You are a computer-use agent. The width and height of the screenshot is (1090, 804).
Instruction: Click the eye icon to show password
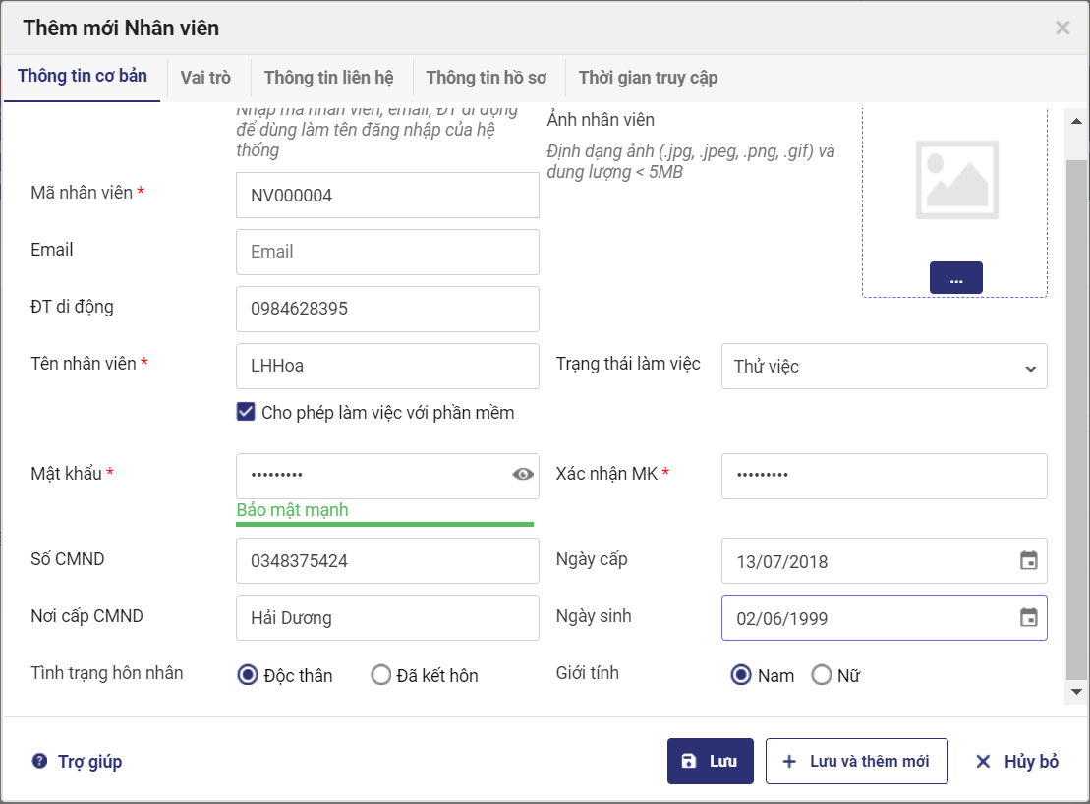pyautogui.click(x=523, y=475)
